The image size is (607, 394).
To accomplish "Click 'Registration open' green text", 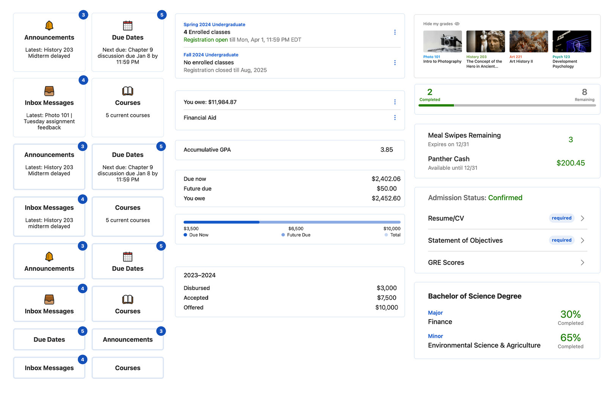I will 206,40.
